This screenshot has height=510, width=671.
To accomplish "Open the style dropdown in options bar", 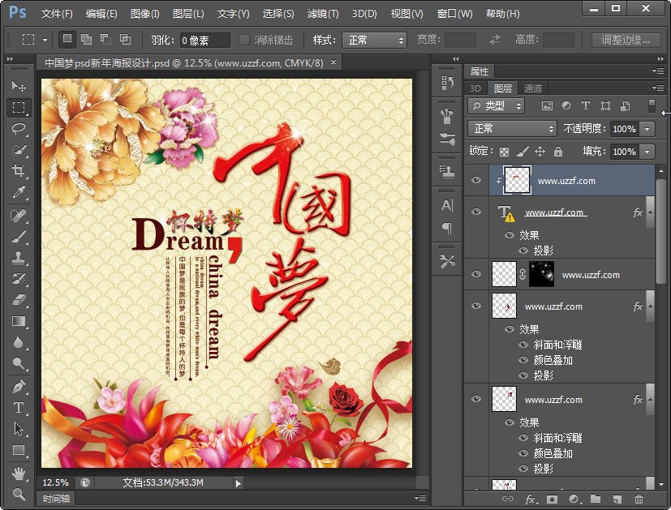I will [x=374, y=40].
